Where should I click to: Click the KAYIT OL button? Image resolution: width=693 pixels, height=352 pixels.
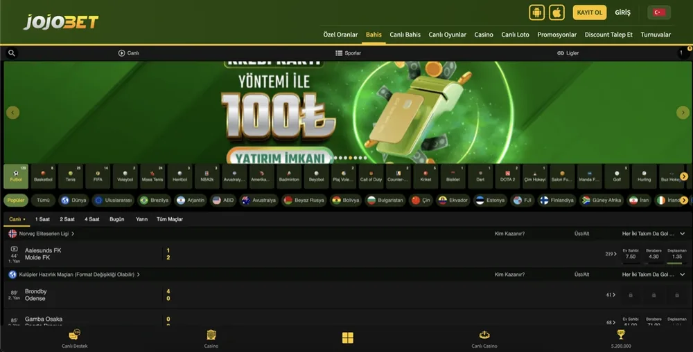click(x=590, y=12)
